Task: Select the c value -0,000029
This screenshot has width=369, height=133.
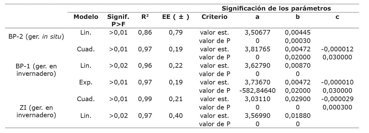Action: click(x=337, y=99)
